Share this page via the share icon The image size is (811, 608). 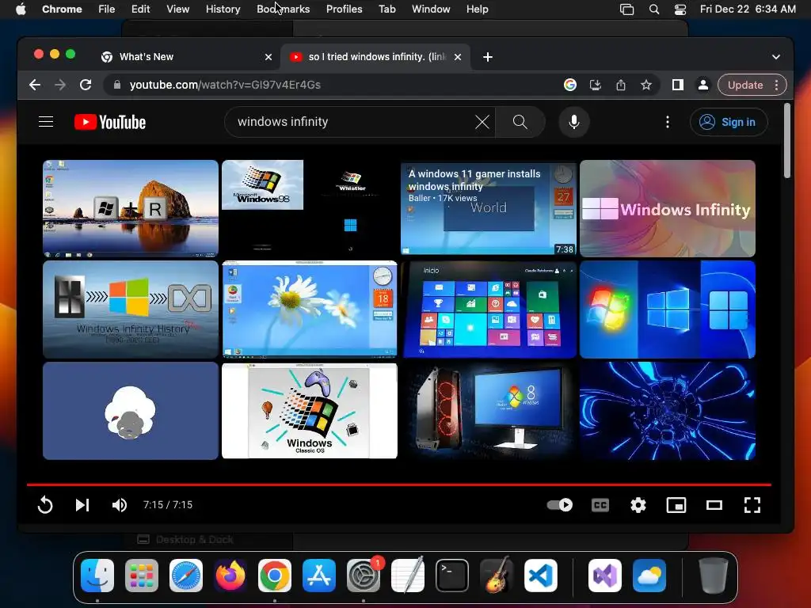coord(621,85)
